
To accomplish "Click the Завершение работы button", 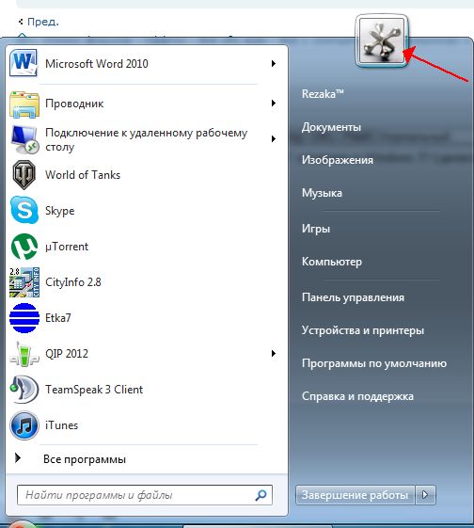I will click(x=355, y=495).
